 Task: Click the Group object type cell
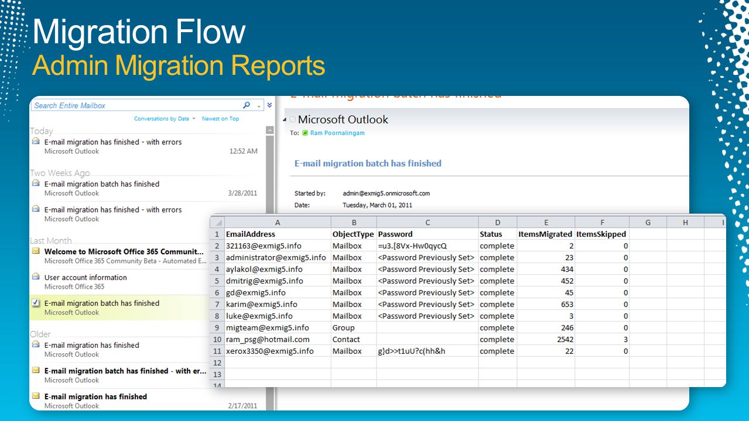[354, 327]
